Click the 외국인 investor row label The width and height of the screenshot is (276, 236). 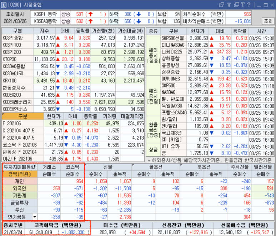pyautogui.click(x=20, y=189)
